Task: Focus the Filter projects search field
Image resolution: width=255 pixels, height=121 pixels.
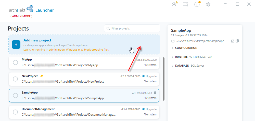Action: 132,28
